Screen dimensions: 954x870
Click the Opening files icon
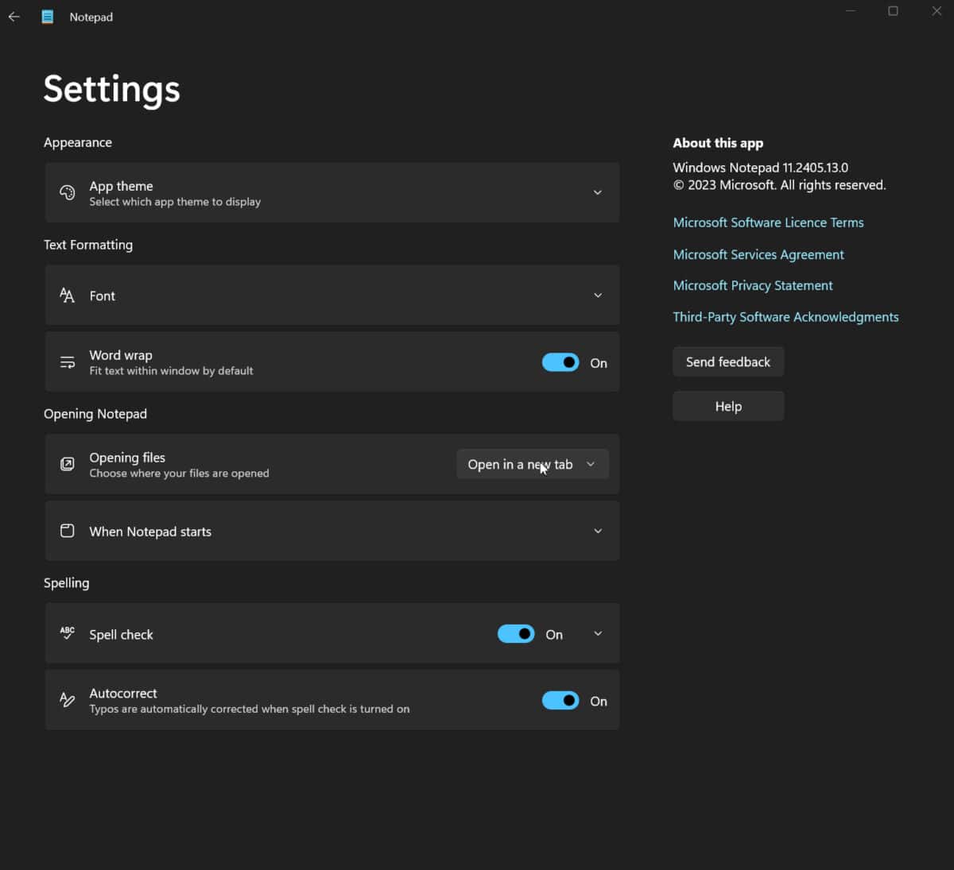coord(68,464)
